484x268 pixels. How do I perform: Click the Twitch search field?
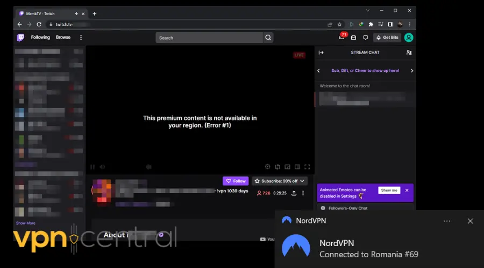click(x=209, y=38)
